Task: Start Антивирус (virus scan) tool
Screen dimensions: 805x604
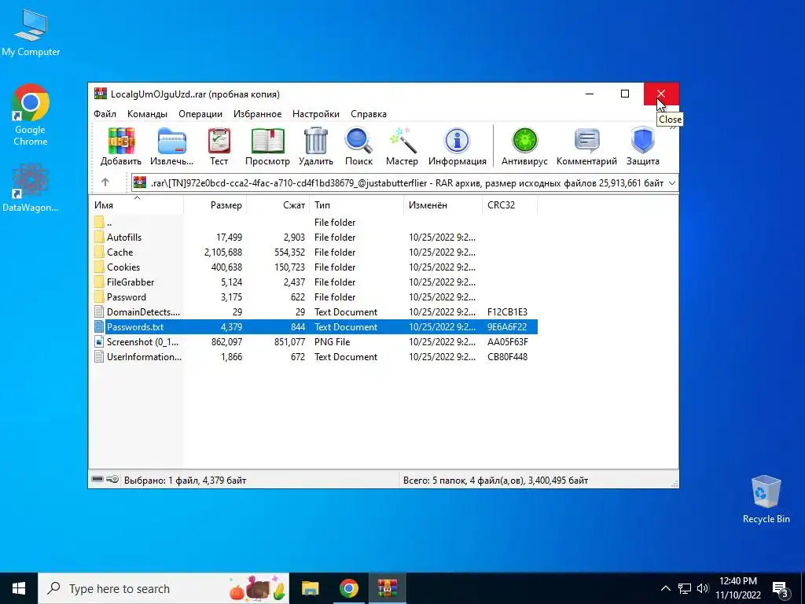Action: (x=524, y=146)
